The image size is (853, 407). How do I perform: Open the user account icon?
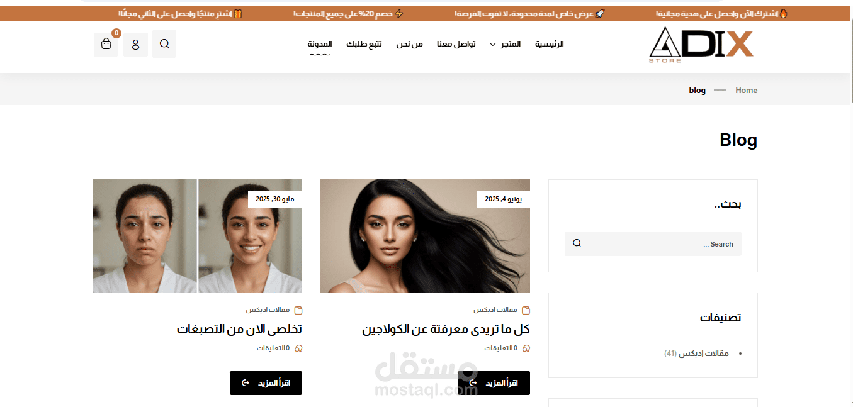pos(135,44)
